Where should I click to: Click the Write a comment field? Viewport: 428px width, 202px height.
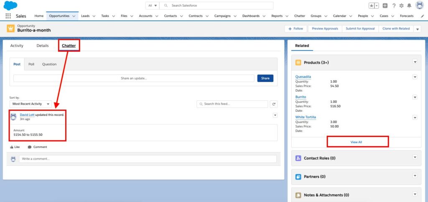[x=148, y=159]
